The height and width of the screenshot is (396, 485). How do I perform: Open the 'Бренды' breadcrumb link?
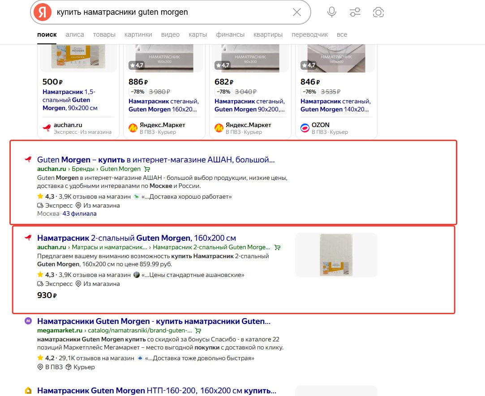83,169
